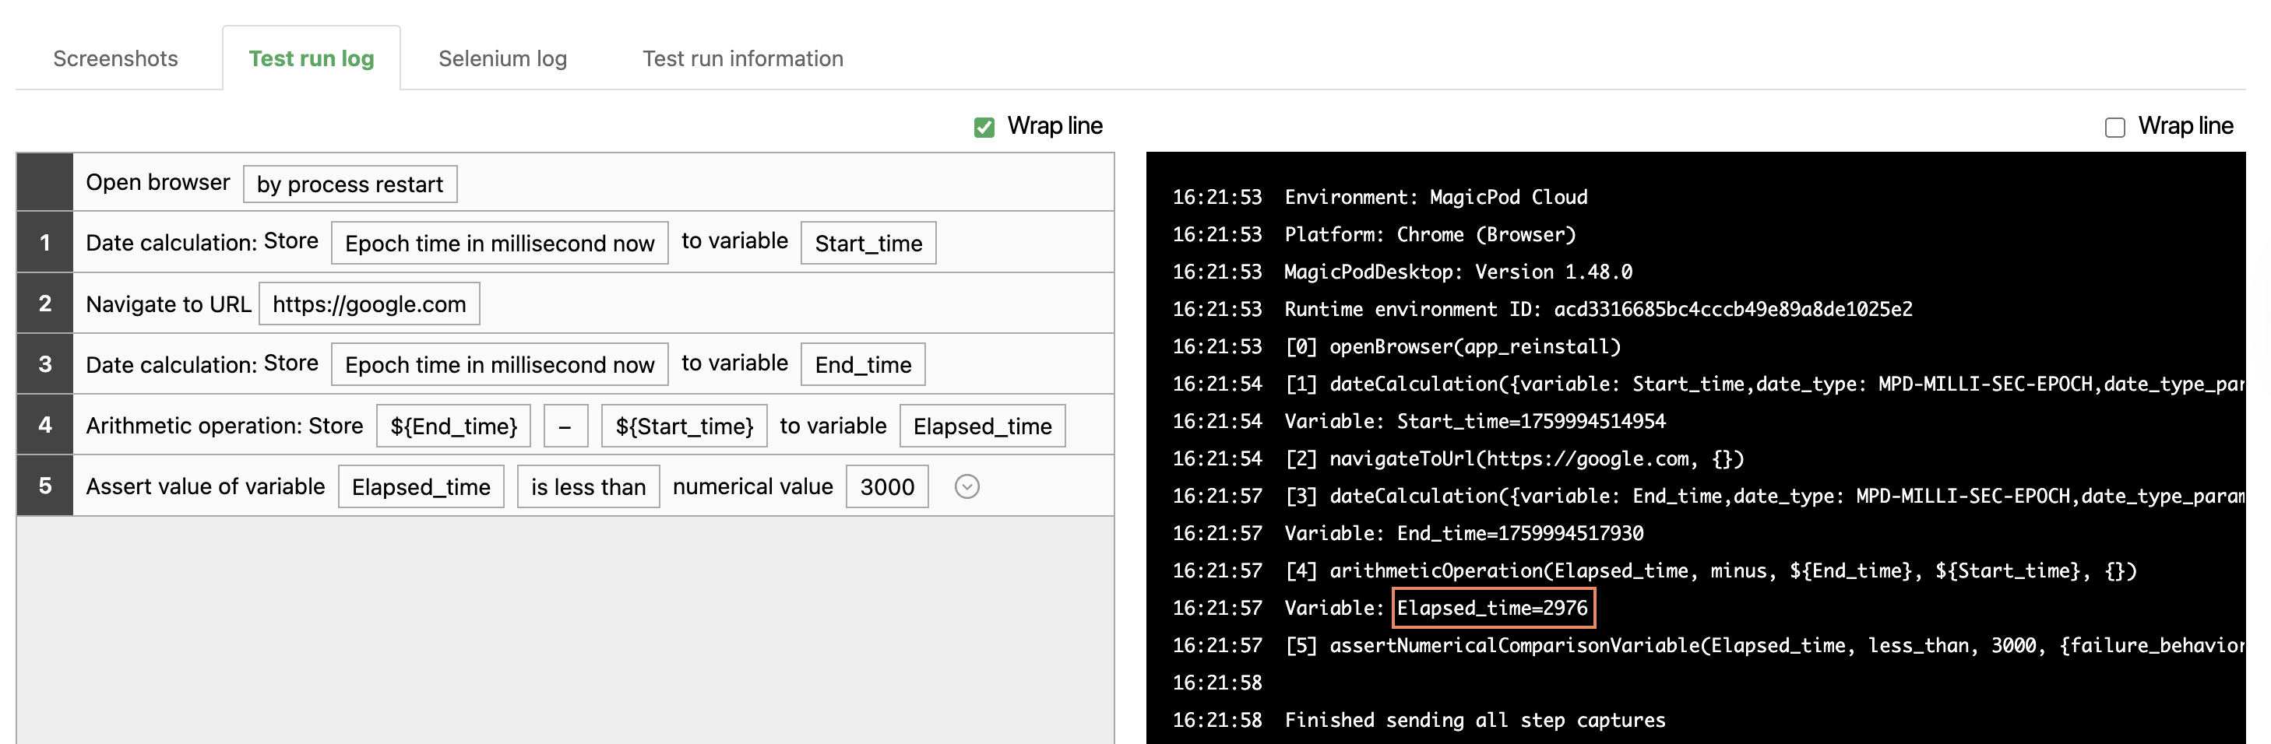Click log line 'Variable: Start_time=1759994514954'
This screenshot has height=744, width=2271.
(1475, 422)
